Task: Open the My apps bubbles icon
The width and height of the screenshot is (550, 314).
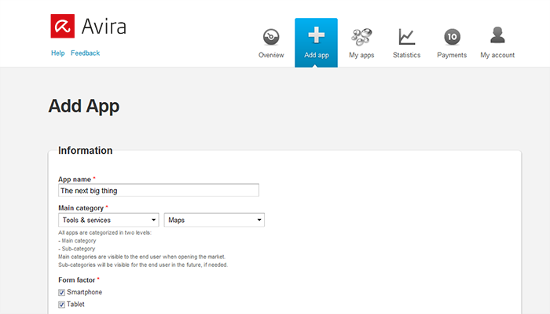Action: pos(361,37)
